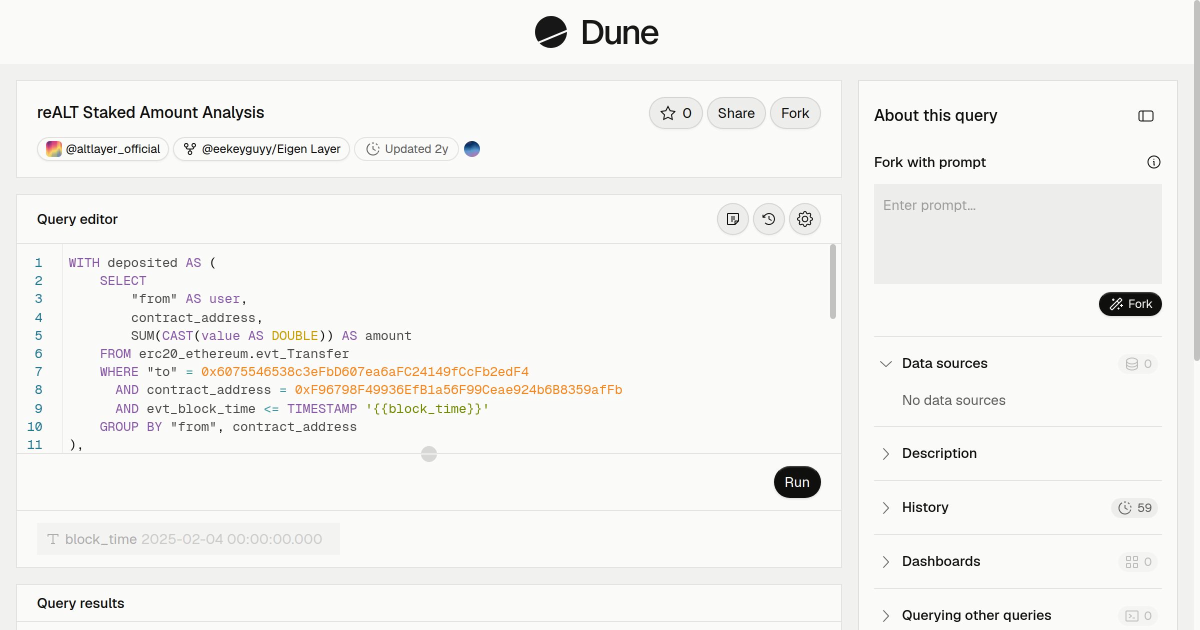Click code line 7 address 0x6075546538c3...

coord(364,372)
